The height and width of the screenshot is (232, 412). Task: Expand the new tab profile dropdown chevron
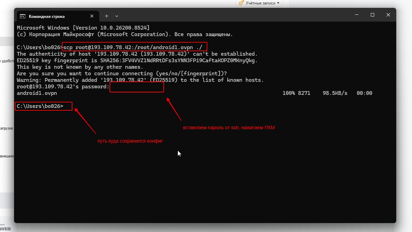[x=117, y=16]
